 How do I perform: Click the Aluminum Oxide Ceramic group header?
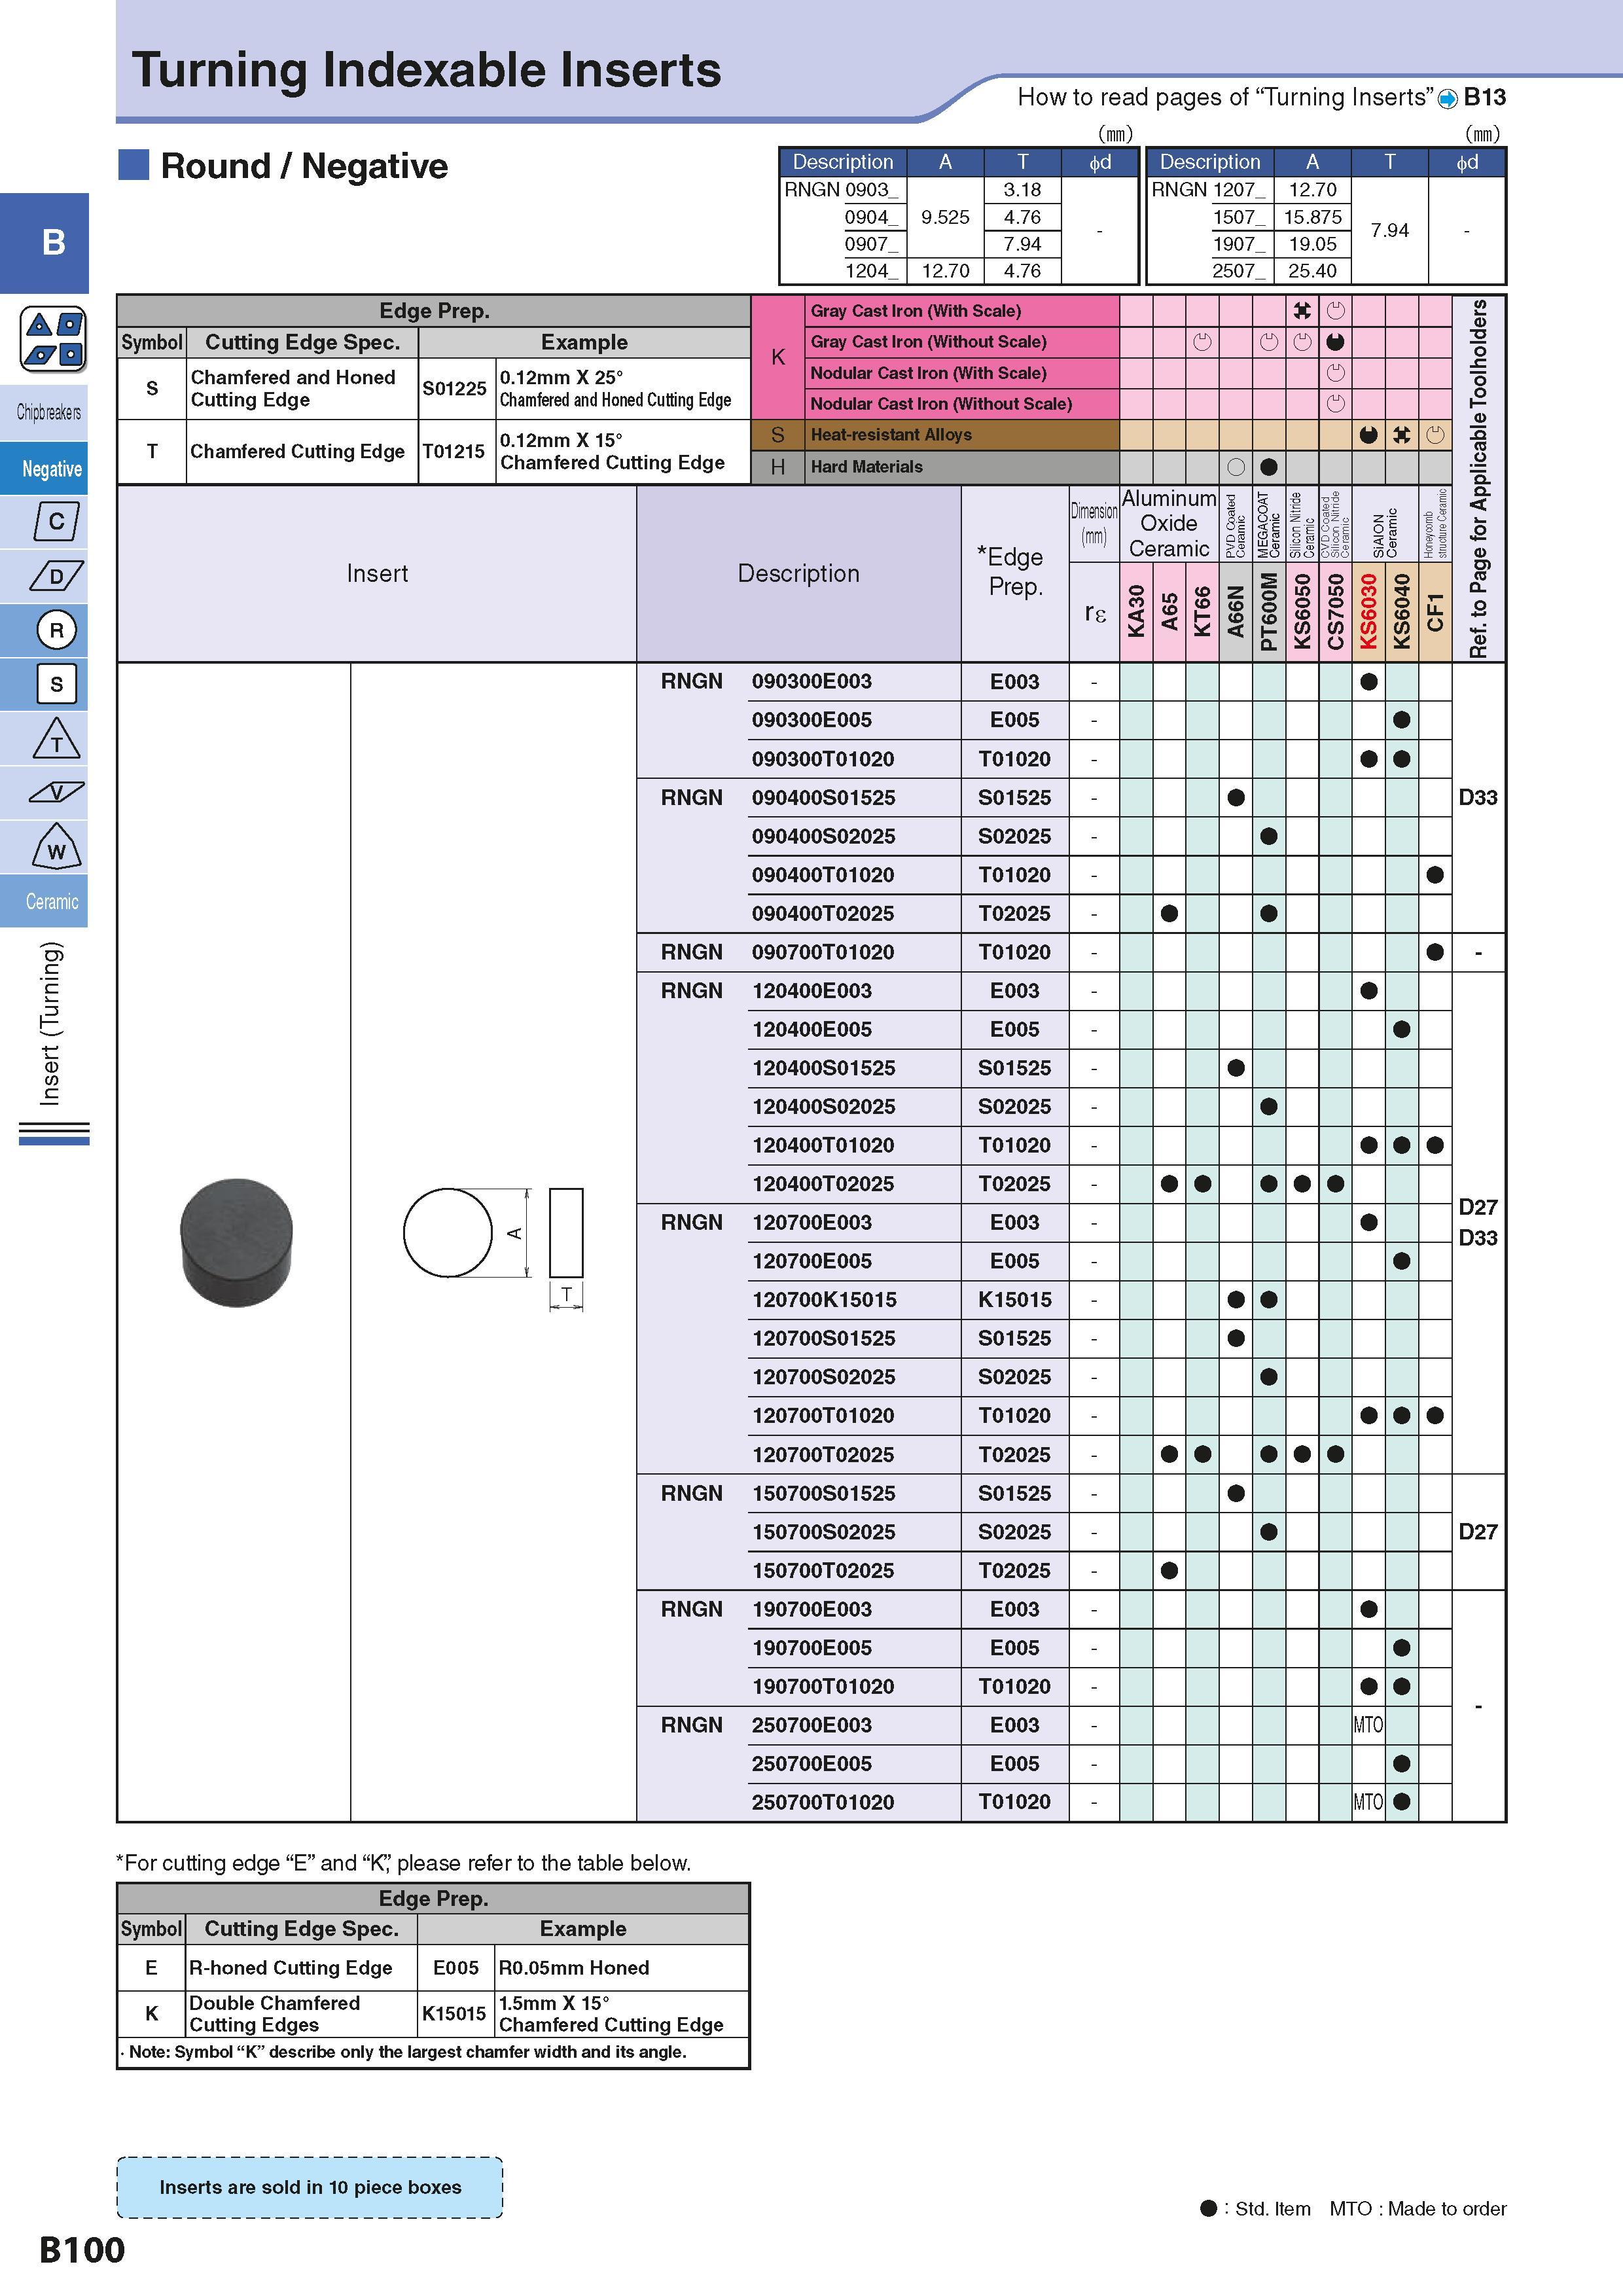[1169, 523]
